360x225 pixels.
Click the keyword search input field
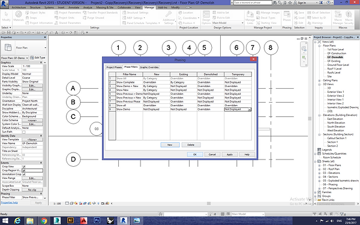[x=253, y=3]
